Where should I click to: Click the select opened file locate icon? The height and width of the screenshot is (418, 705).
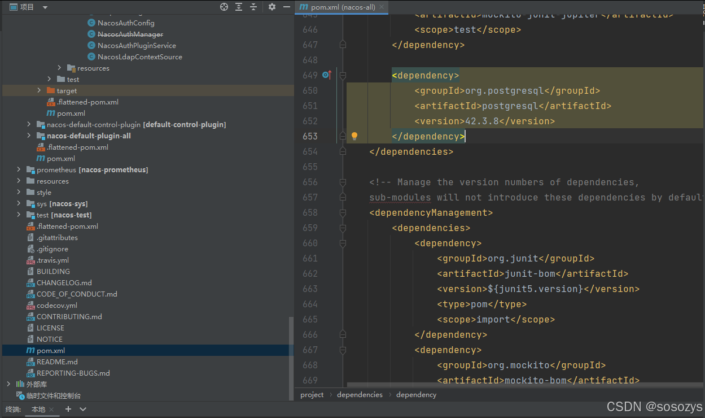click(x=224, y=7)
